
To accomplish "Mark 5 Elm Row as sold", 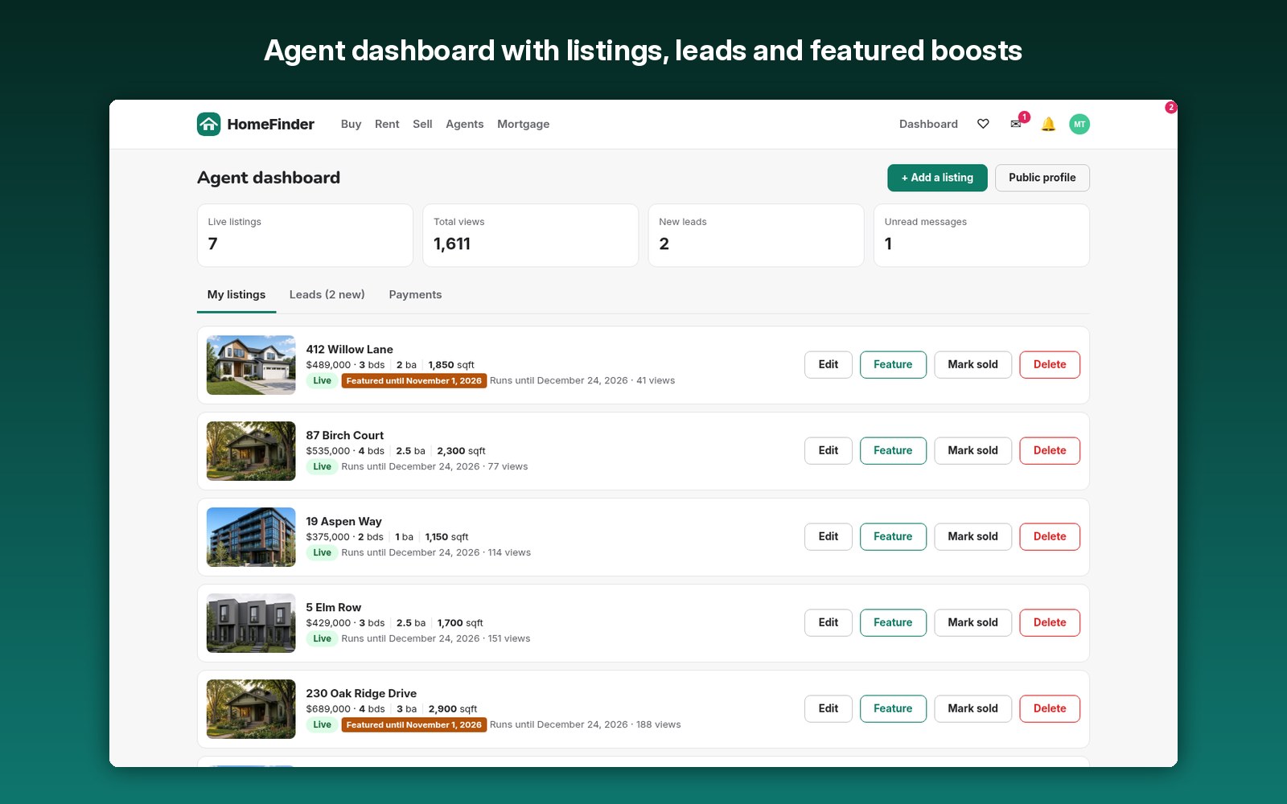I will tap(972, 622).
